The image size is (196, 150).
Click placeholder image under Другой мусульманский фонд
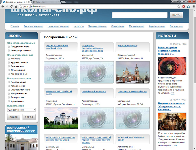(132, 118)
